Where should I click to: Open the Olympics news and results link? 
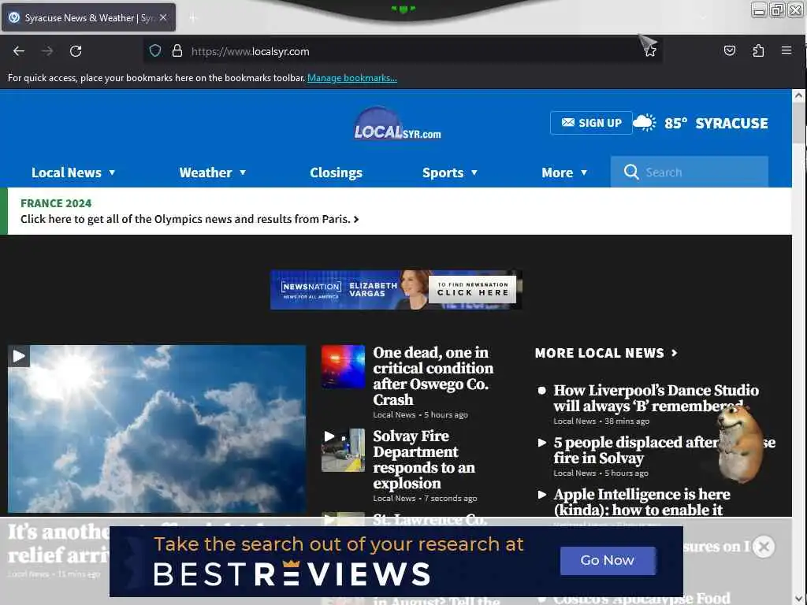click(189, 219)
